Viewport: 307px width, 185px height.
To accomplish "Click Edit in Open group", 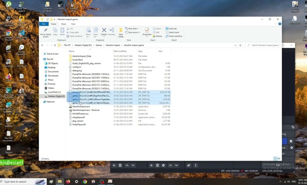I will pos(156,32).
